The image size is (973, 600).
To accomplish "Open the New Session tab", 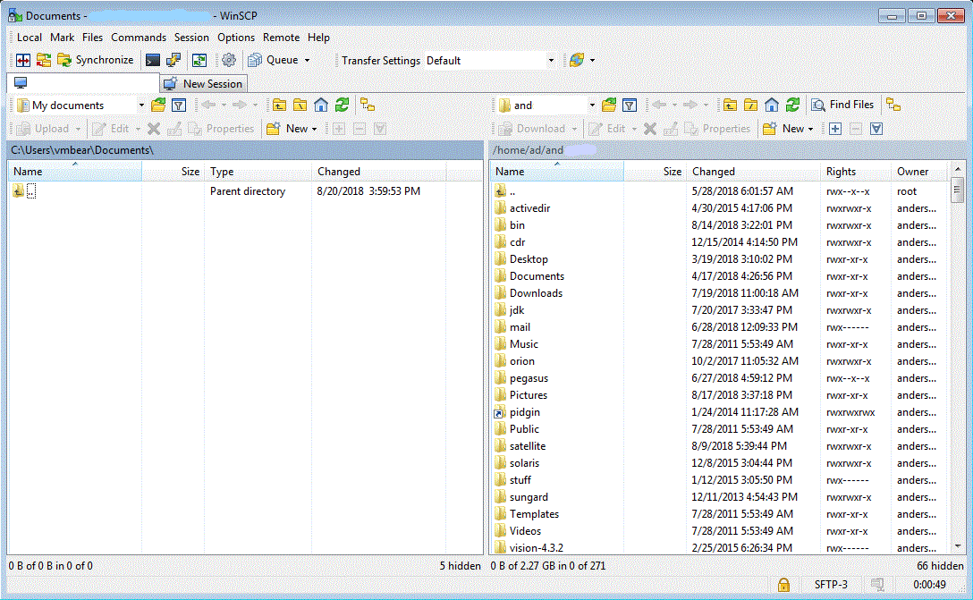I will 204,84.
